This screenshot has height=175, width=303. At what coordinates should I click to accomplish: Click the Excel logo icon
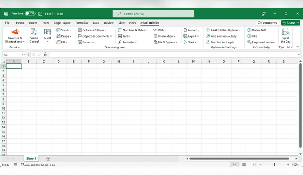pyautogui.click(x=6, y=13)
